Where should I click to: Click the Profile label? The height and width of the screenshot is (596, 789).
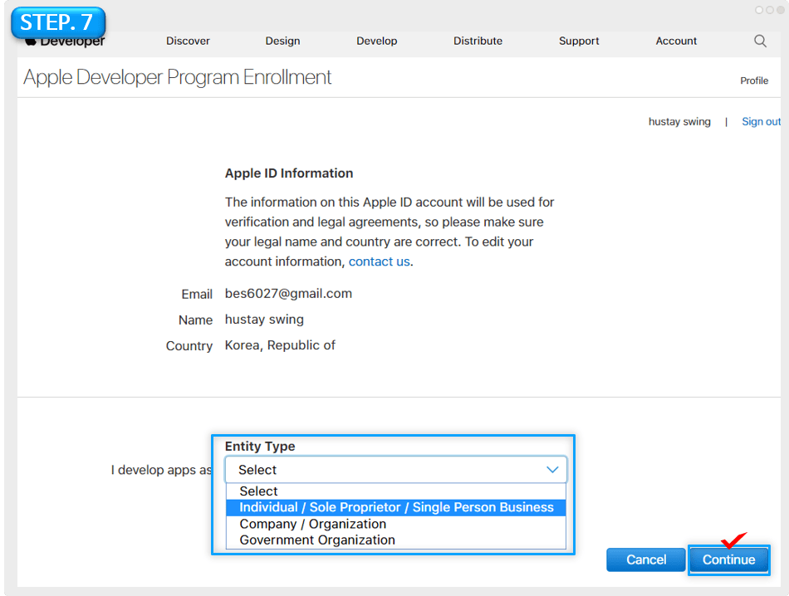(753, 81)
